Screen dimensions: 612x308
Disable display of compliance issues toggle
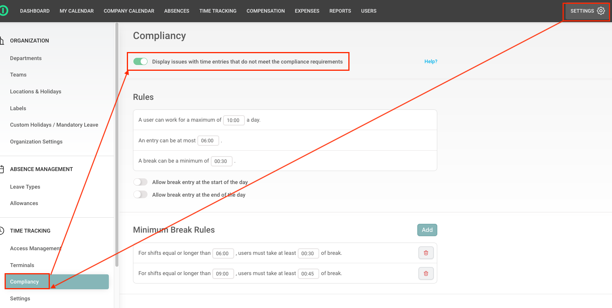click(140, 62)
